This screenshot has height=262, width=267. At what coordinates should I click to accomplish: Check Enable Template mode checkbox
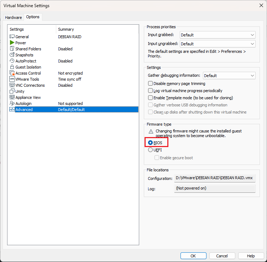(x=150, y=98)
